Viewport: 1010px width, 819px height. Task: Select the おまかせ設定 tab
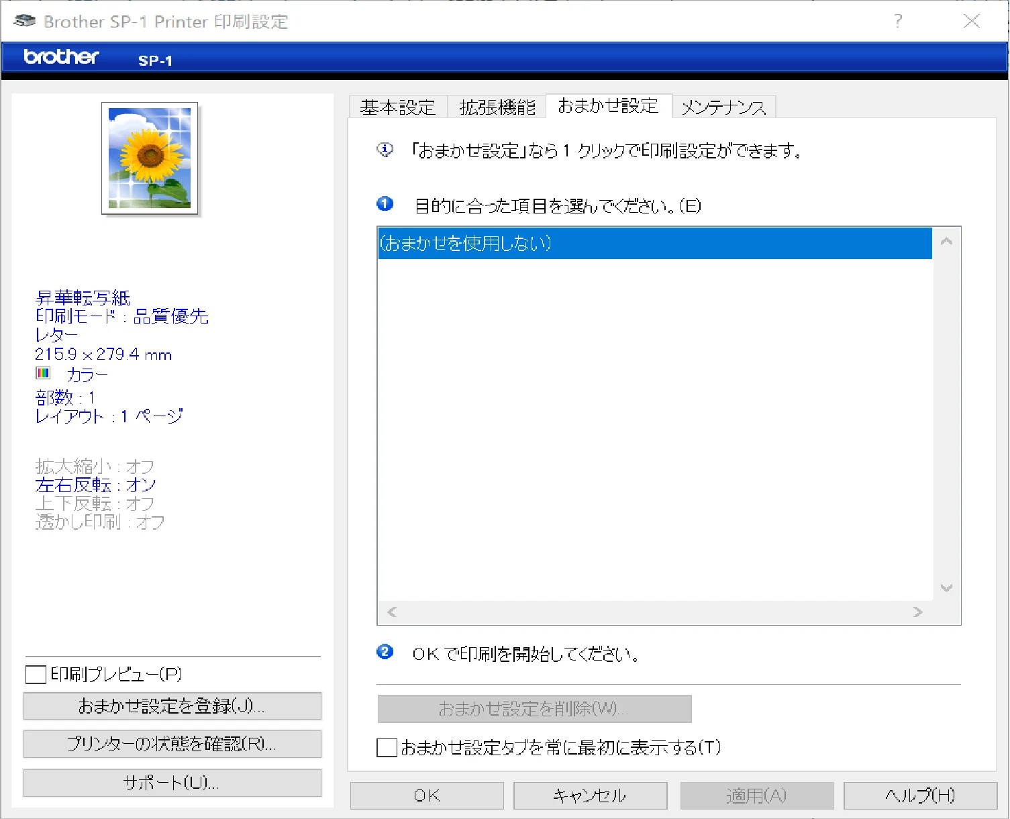609,106
